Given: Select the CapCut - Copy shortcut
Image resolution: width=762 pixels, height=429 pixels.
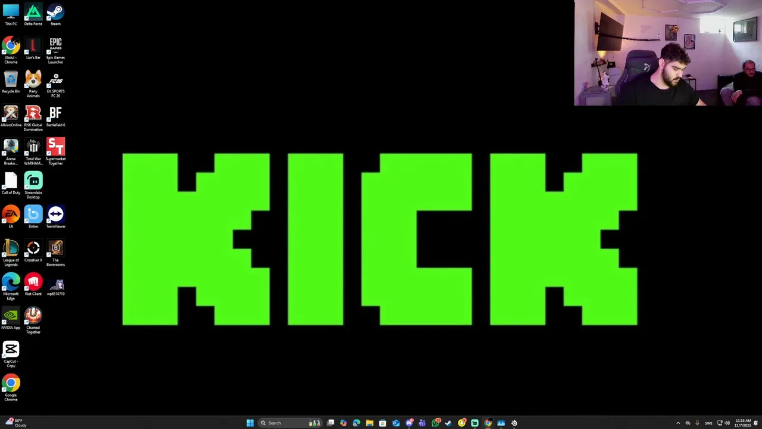Looking at the screenshot, I should [x=11, y=355].
